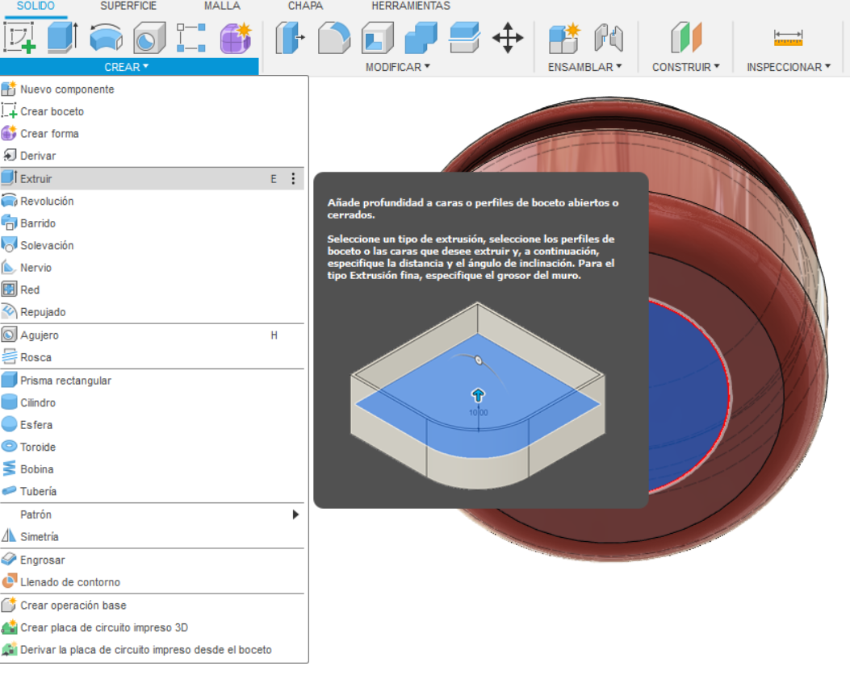
Task: Open the CREAR dropdown
Action: pos(126,67)
